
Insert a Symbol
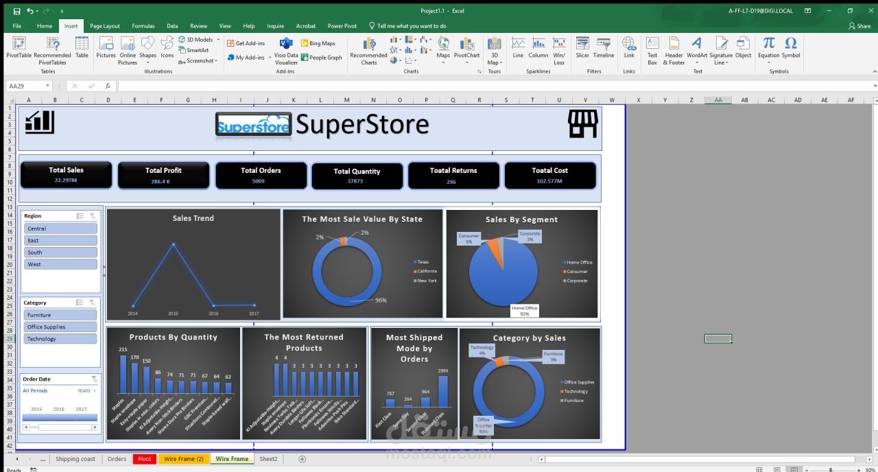(791, 48)
